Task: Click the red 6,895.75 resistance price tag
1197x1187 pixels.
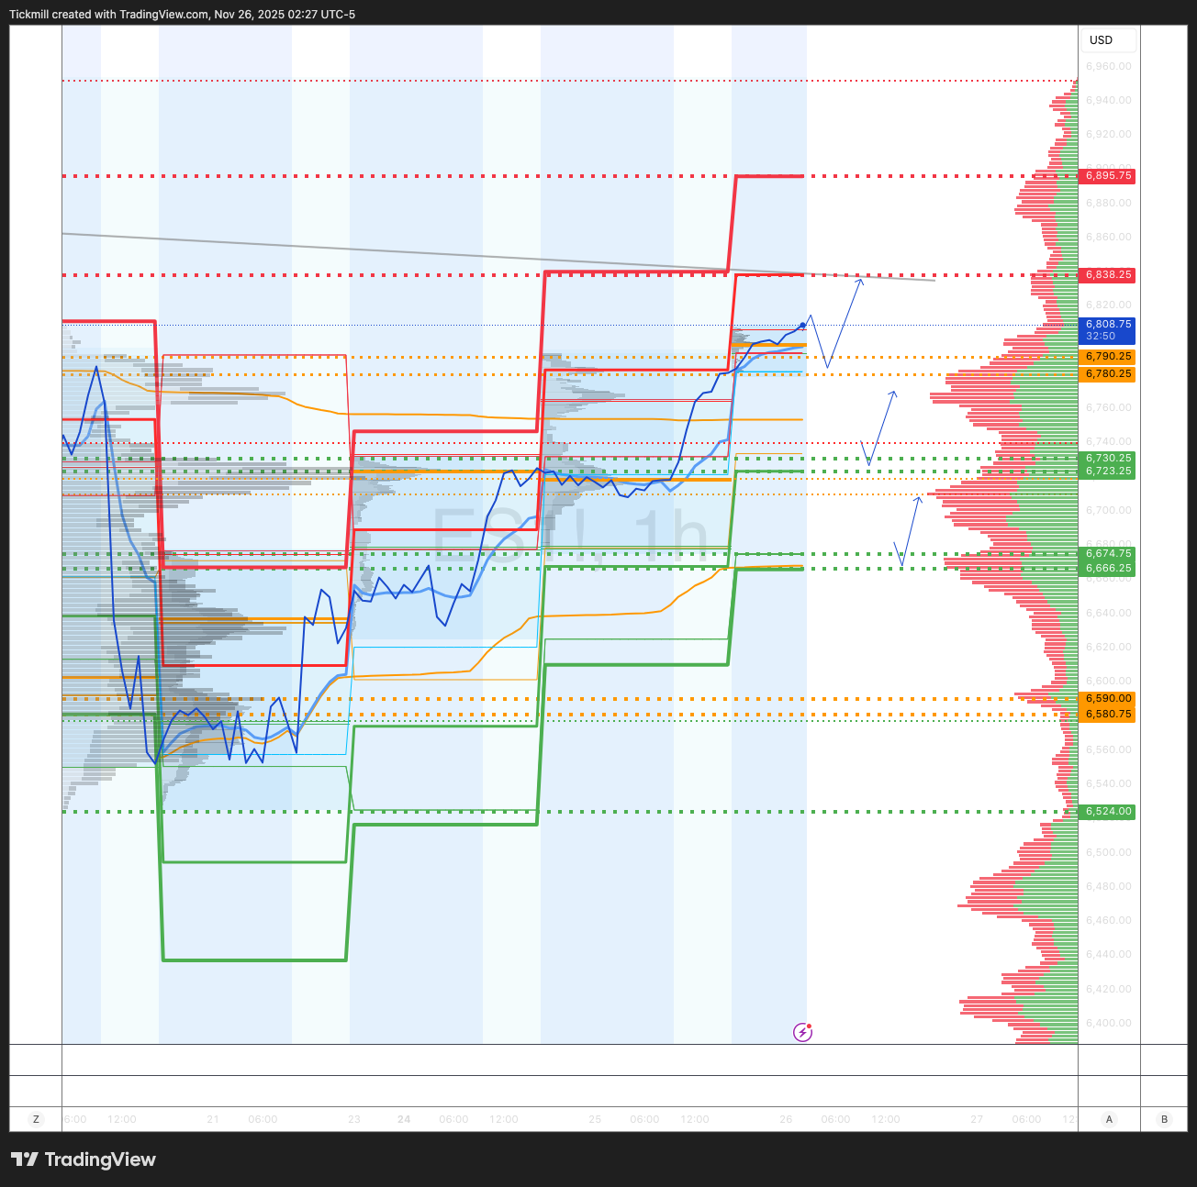Action: 1108,175
